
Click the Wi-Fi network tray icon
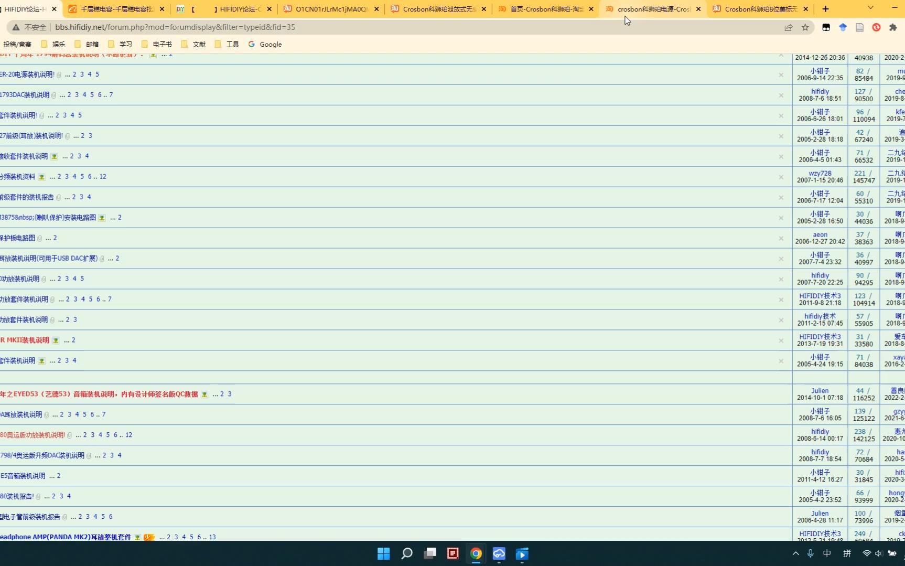(x=867, y=553)
